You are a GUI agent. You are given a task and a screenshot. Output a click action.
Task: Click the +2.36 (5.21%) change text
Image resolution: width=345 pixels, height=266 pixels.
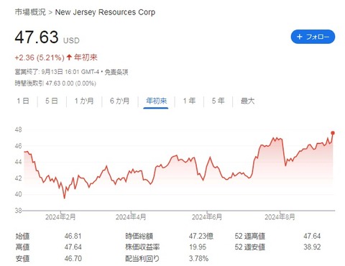(x=40, y=58)
